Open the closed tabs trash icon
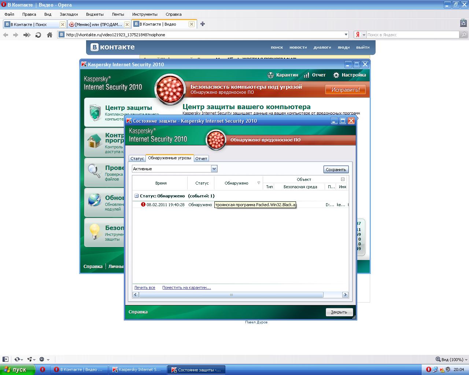The image size is (469, 375). 464,23
